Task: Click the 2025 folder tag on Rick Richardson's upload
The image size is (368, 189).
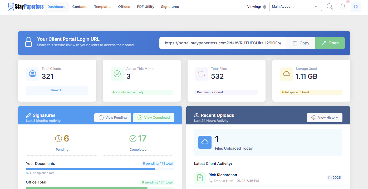Action: 334,177
